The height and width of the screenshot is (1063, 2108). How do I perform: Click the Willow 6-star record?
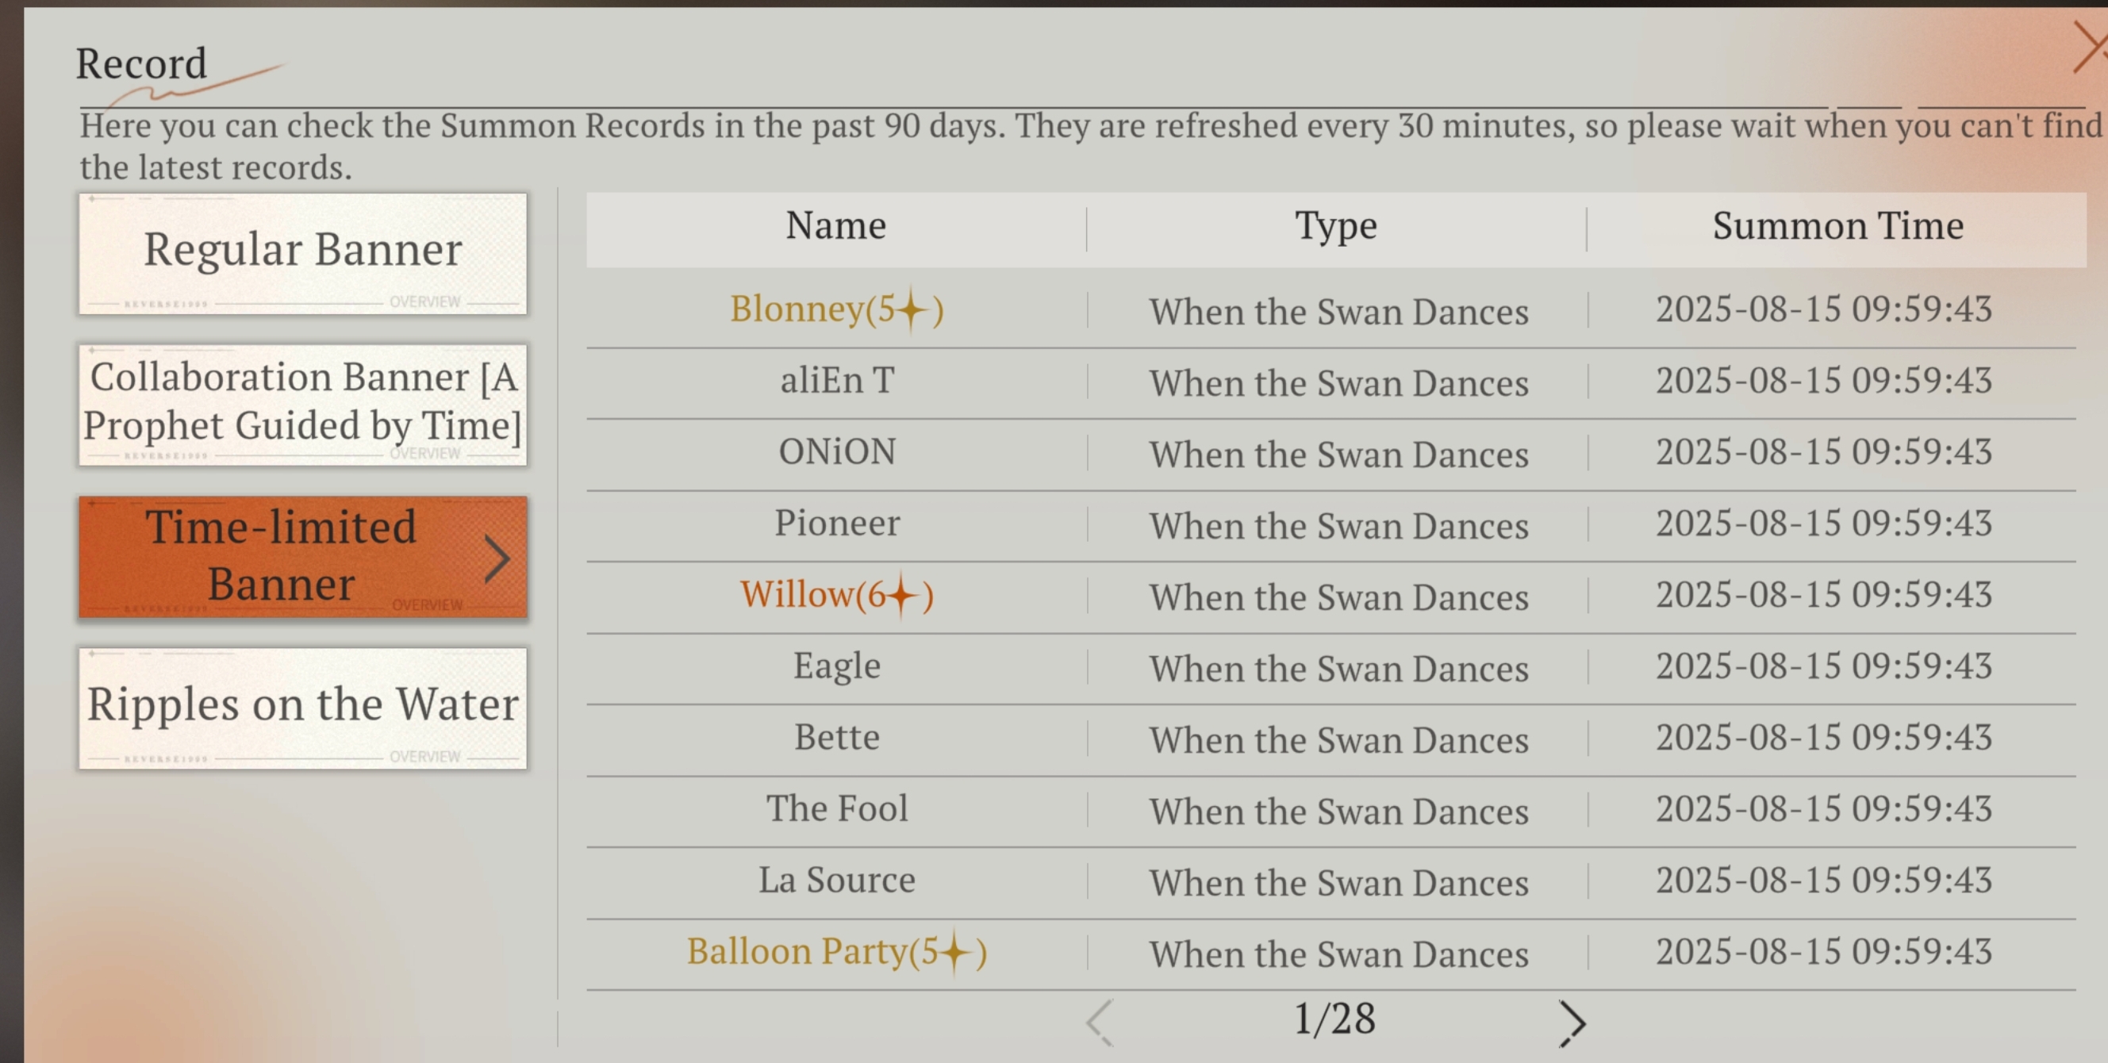tap(836, 595)
